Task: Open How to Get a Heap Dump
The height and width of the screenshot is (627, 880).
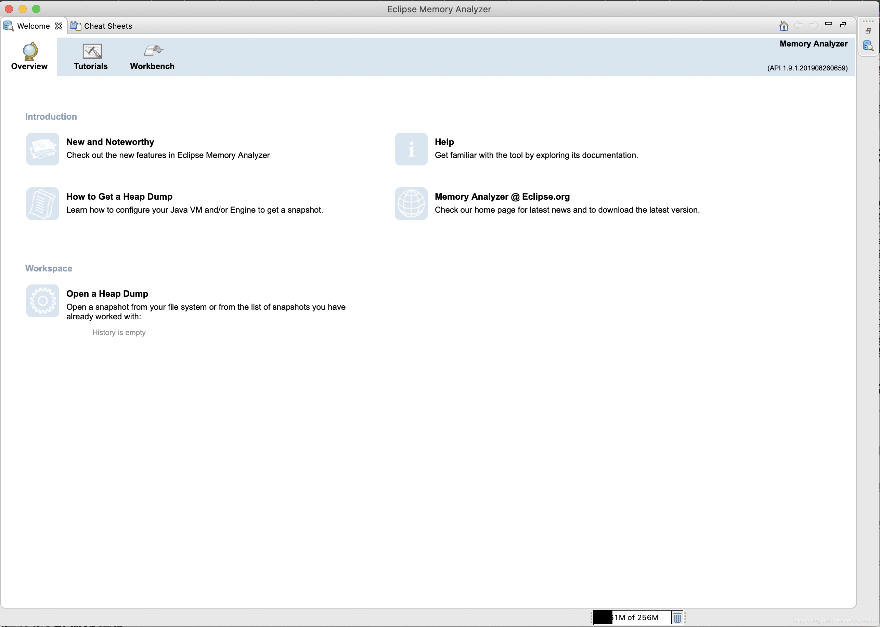Action: (x=119, y=197)
